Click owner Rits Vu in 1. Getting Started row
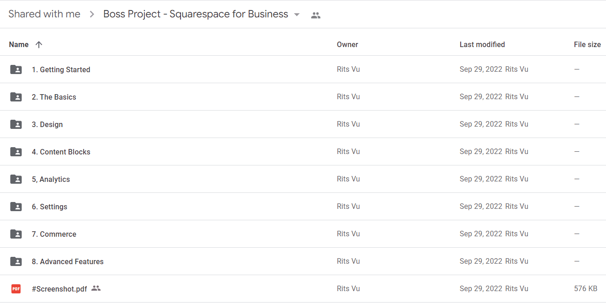Image resolution: width=606 pixels, height=303 pixels. coord(348,69)
